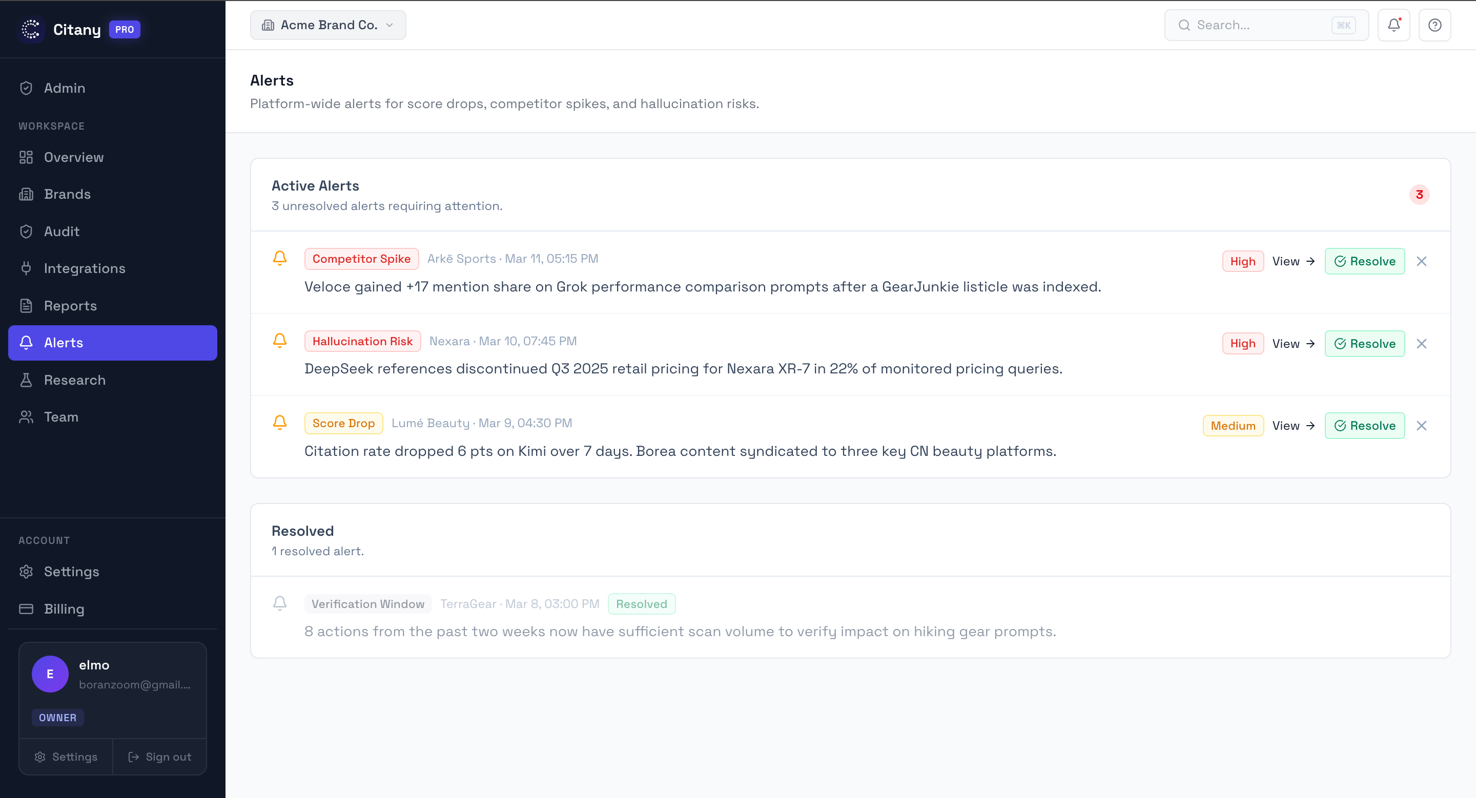View the Score Drop alert details

click(x=1293, y=425)
